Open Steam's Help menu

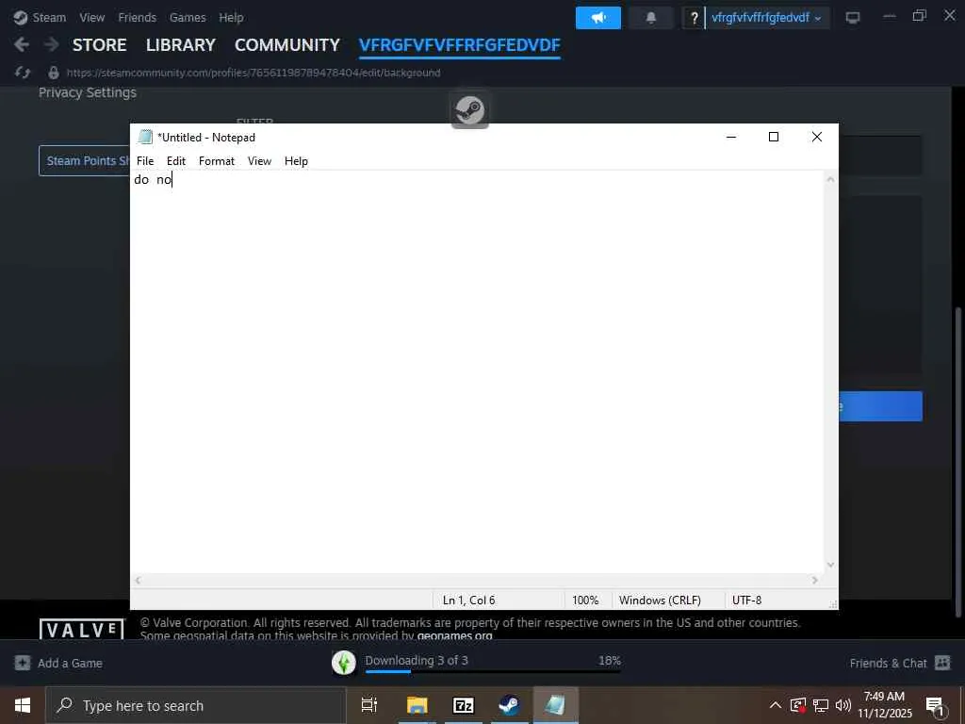click(232, 17)
